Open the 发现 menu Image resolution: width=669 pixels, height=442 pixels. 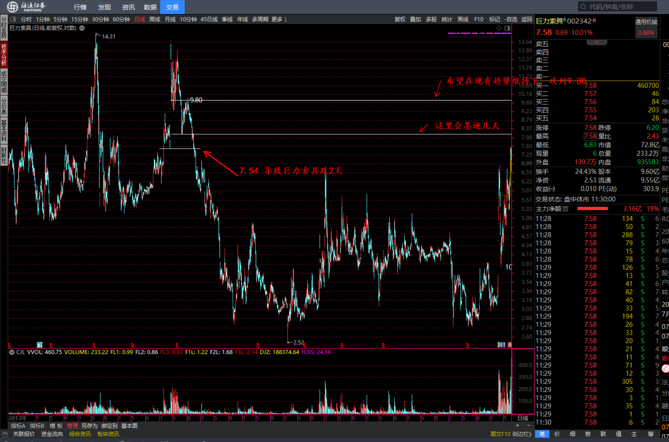click(104, 7)
